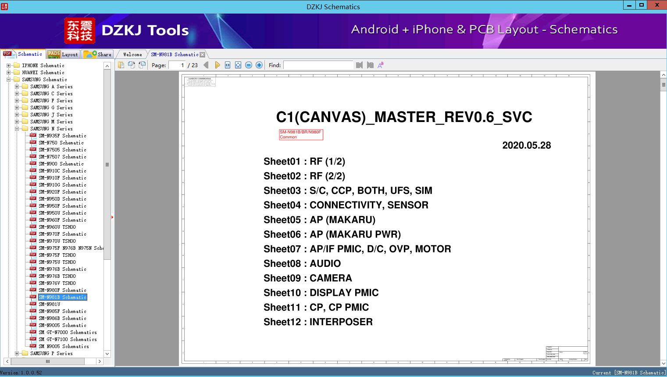Expand the SAMSUNG A Series folder
Viewport: 667px width, 377px height.
tap(17, 86)
